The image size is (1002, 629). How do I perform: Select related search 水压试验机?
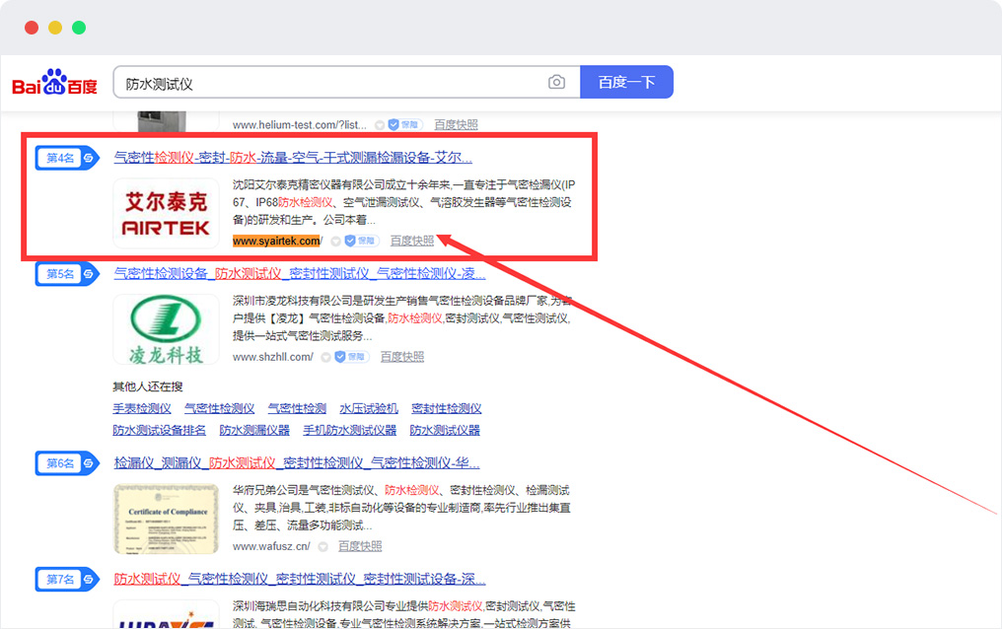(369, 409)
